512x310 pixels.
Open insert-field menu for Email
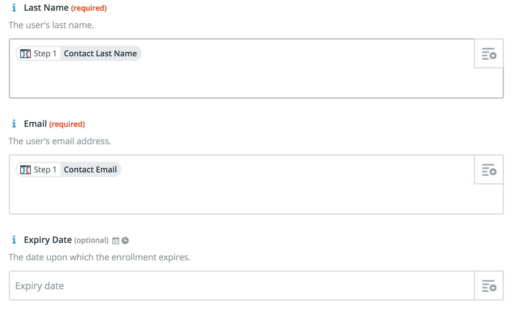pos(489,170)
